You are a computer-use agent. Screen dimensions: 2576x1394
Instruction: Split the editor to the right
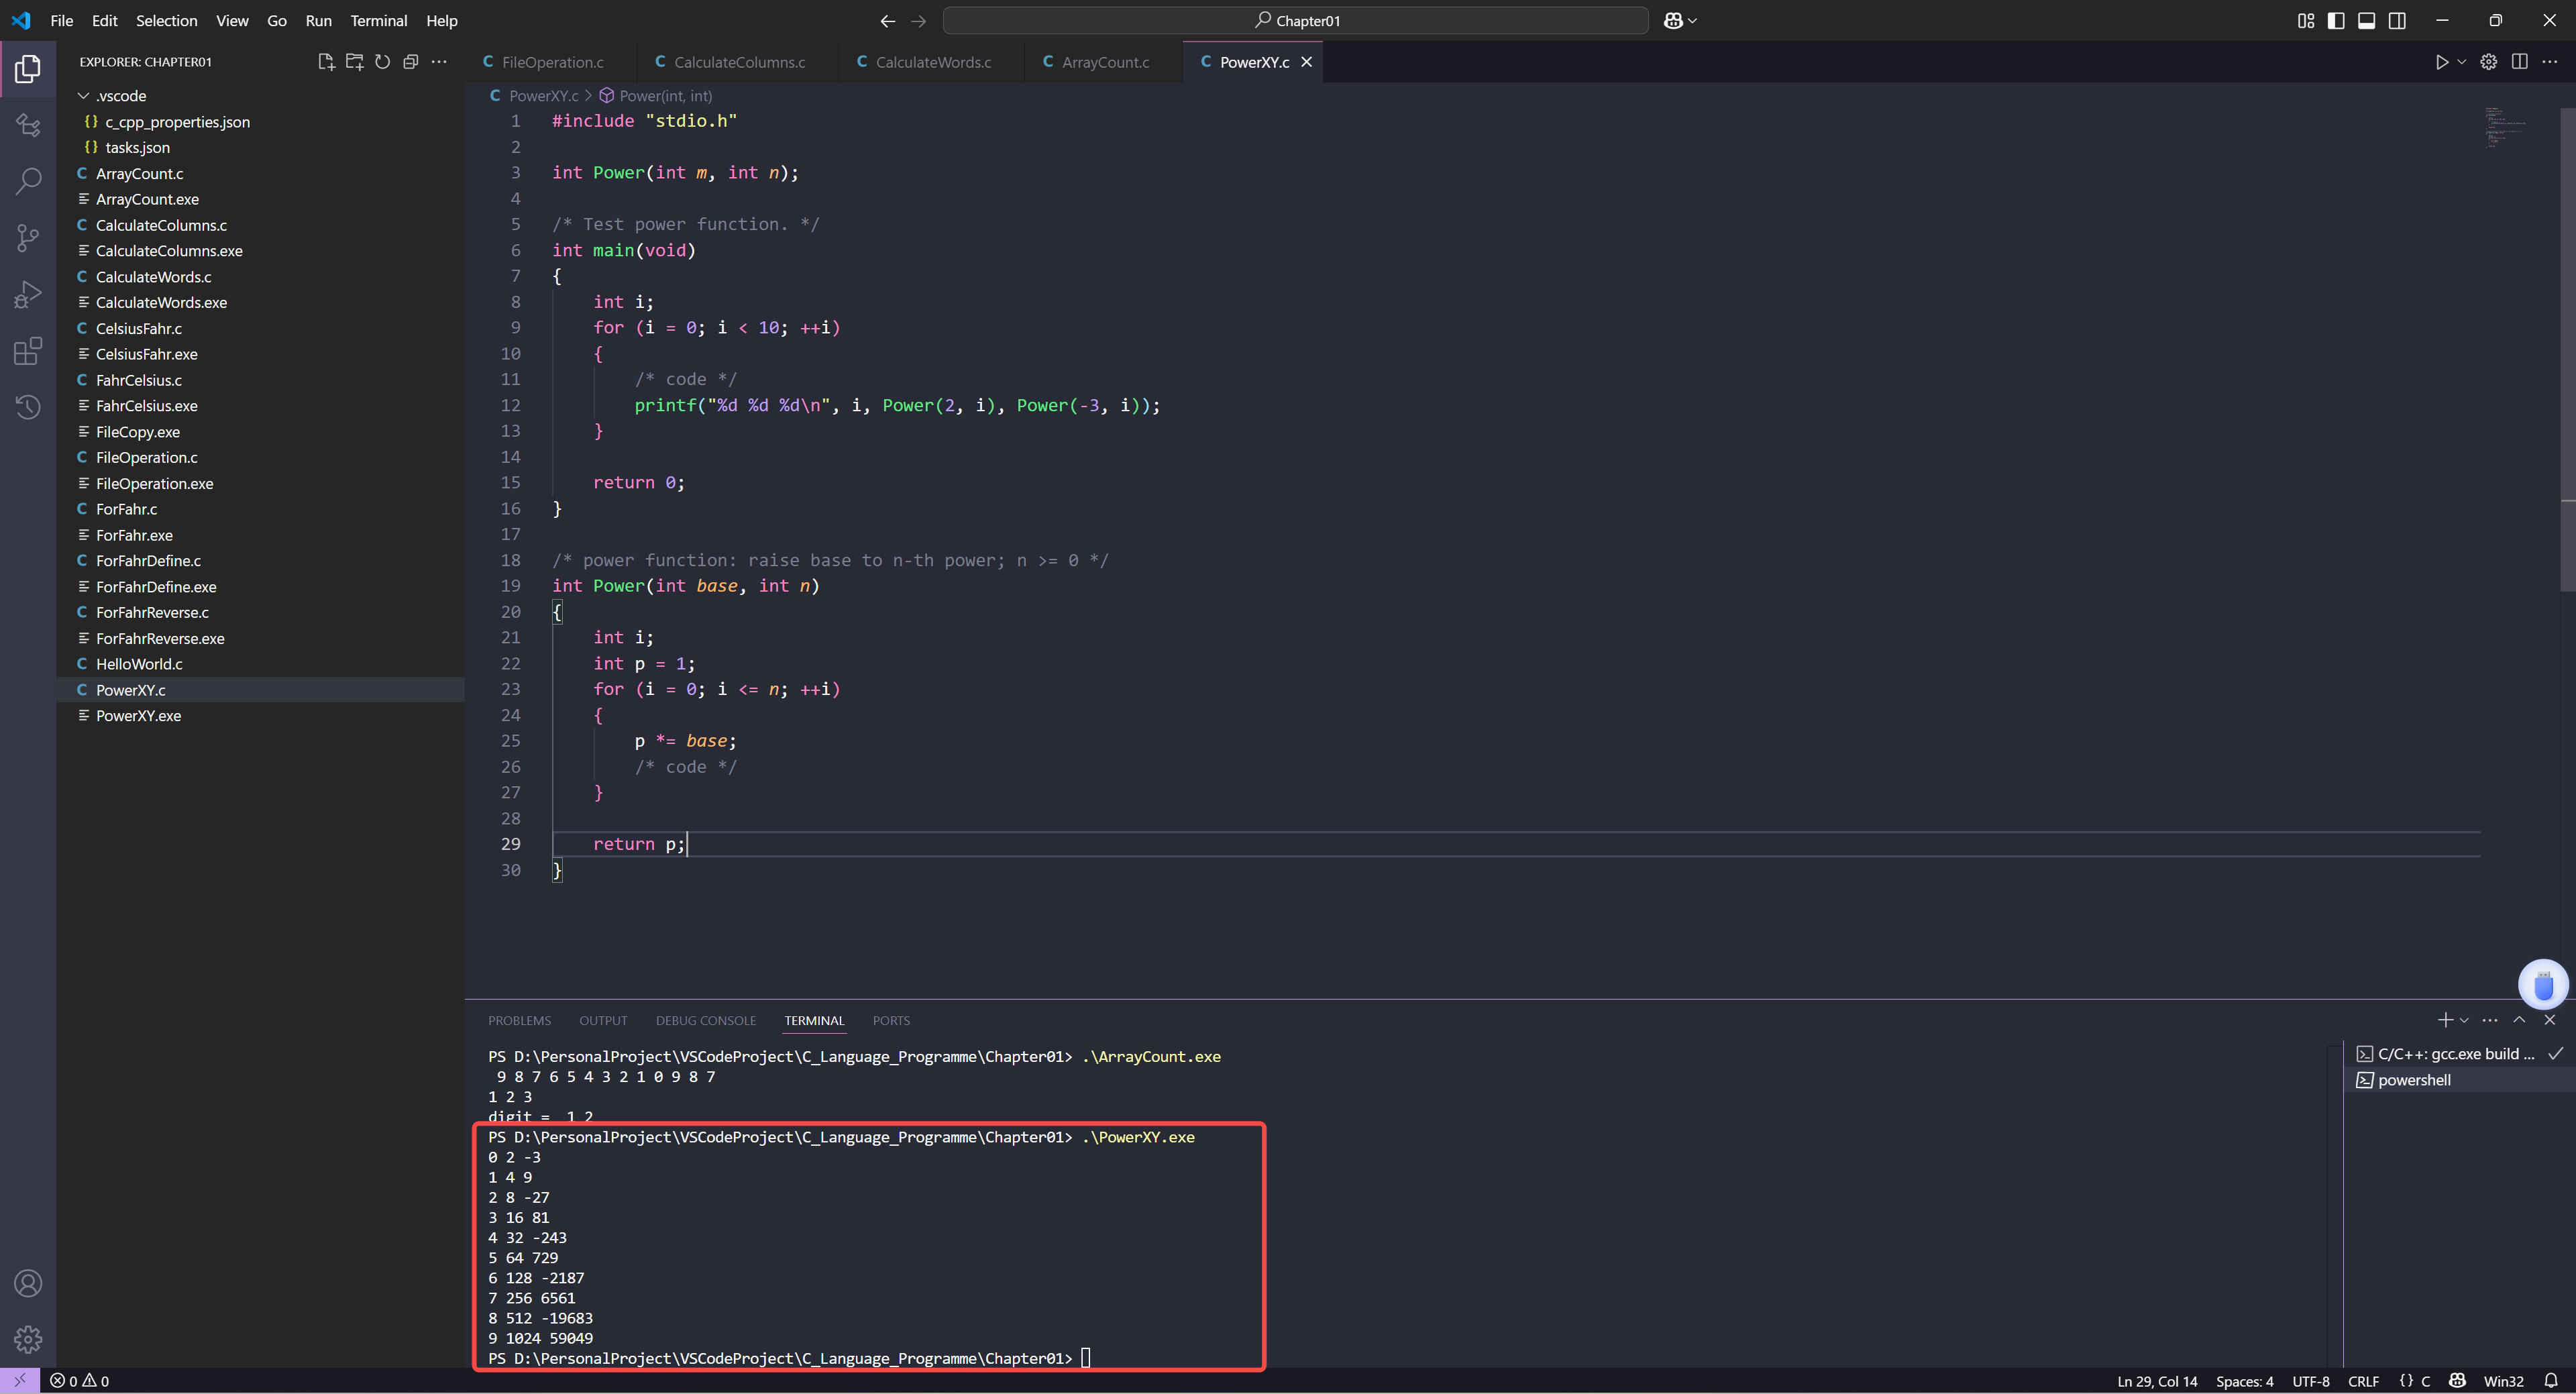point(2519,62)
